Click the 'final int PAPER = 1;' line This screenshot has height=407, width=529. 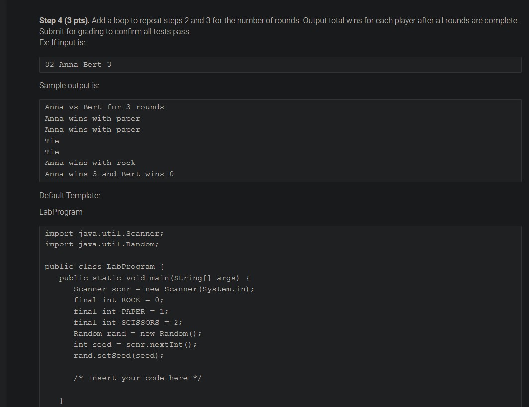coord(121,311)
